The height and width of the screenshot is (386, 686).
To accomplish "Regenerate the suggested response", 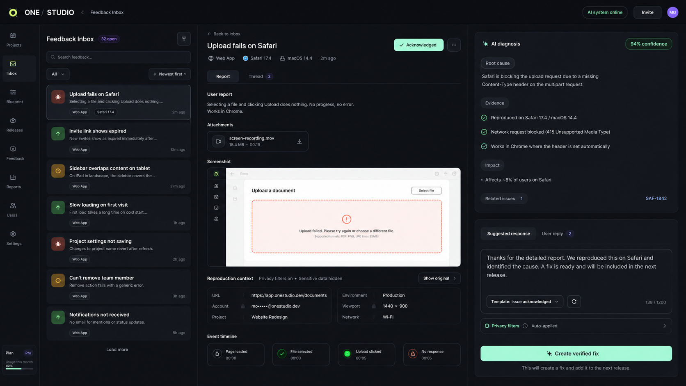I will point(574,301).
